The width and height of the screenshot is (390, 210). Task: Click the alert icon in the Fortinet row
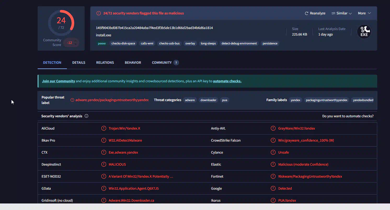(273, 176)
